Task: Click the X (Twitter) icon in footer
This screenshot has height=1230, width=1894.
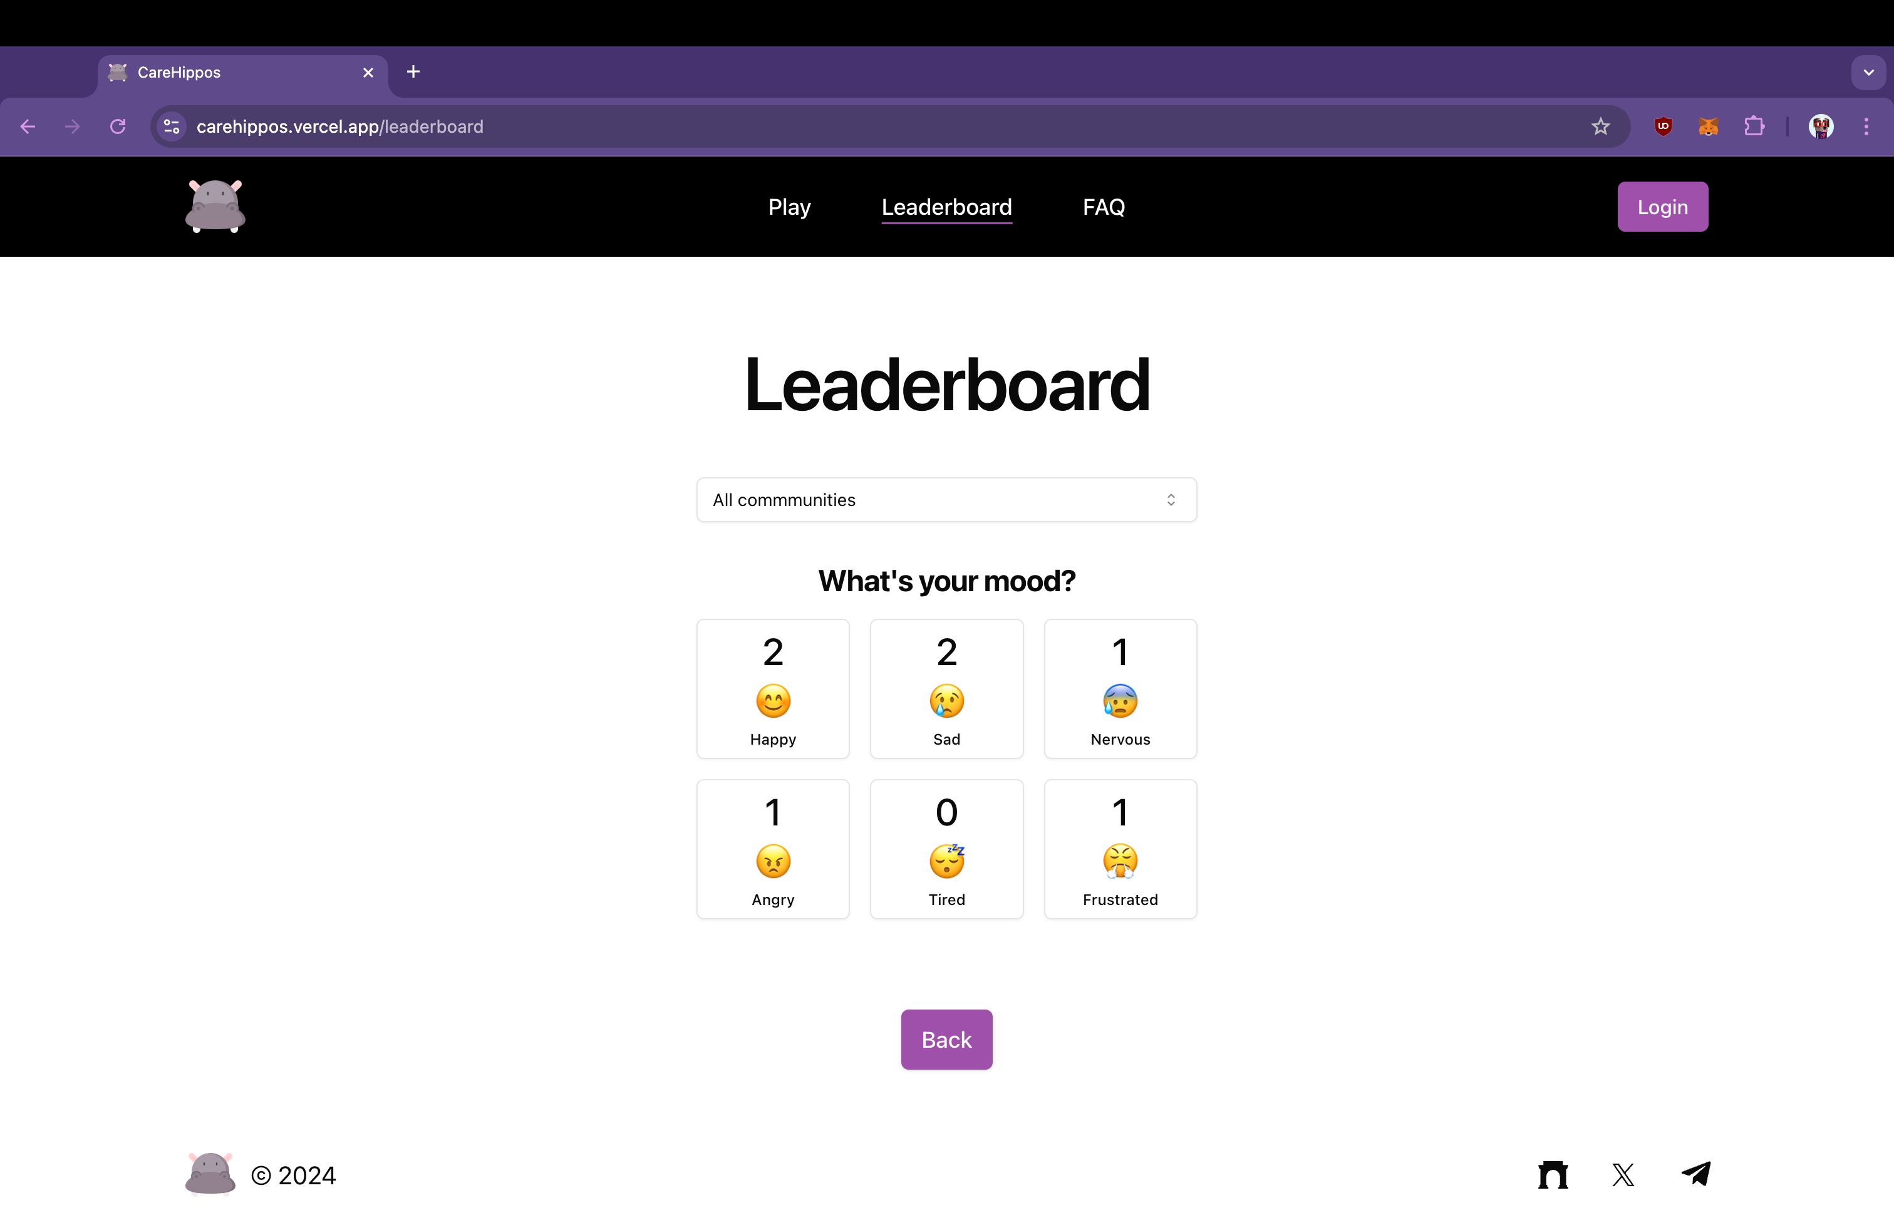Action: coord(1623,1174)
